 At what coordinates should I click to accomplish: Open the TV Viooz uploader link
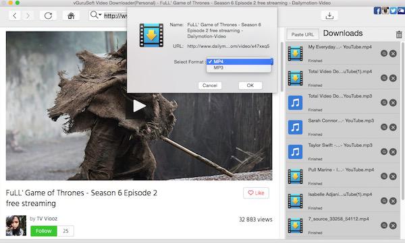(x=47, y=219)
